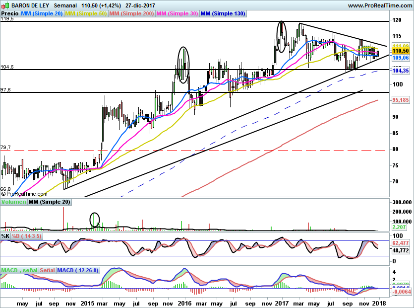The height and width of the screenshot is (308, 414).
Task: Click the 2017 label on time axis
Action: (x=282, y=303)
